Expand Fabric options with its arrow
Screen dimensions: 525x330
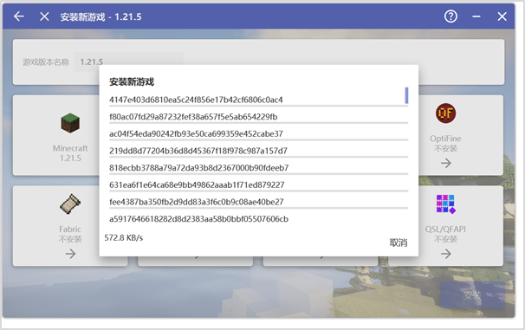pyautogui.click(x=70, y=254)
